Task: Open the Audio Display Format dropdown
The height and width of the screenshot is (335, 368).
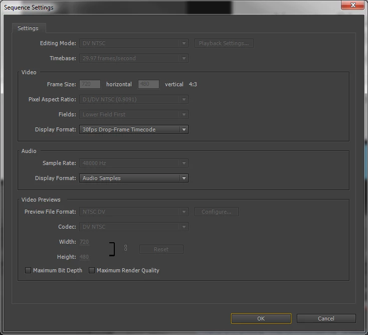Action: (134, 178)
